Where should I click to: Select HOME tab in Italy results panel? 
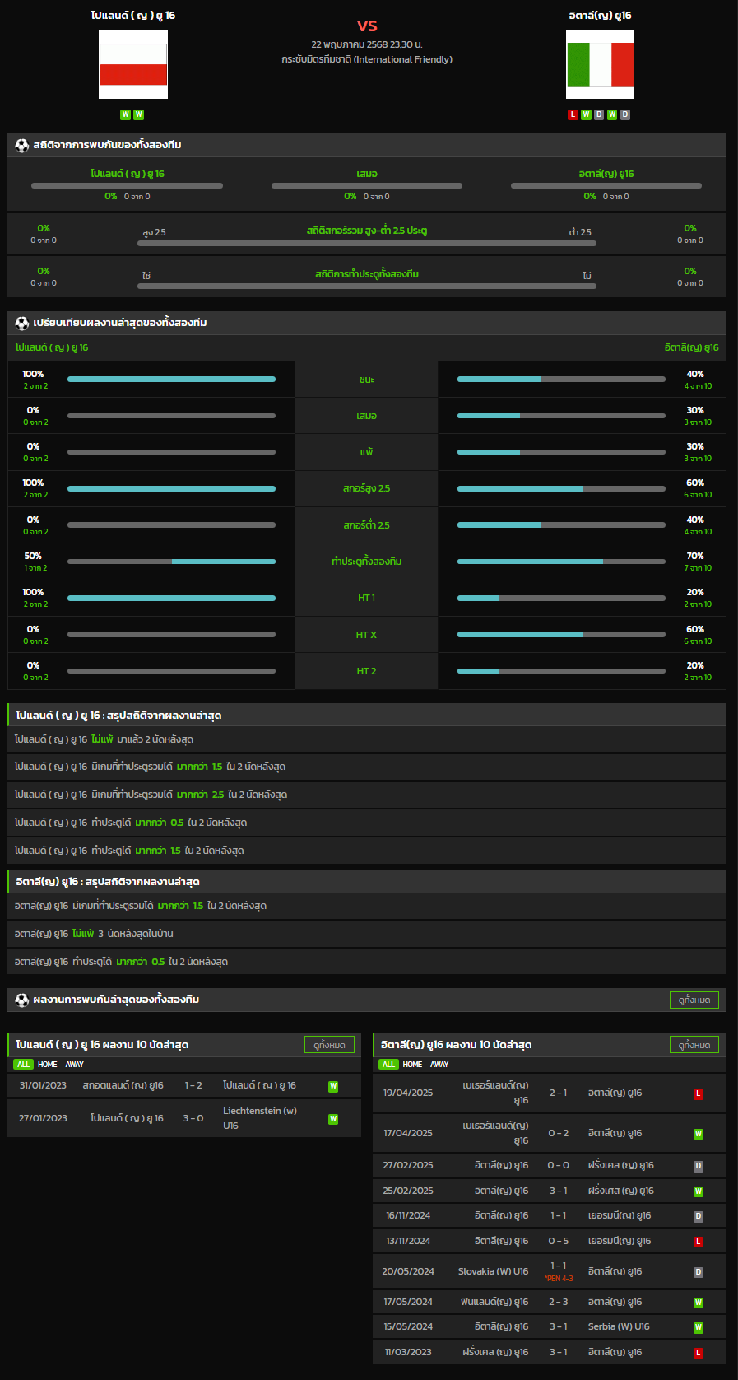[413, 1065]
